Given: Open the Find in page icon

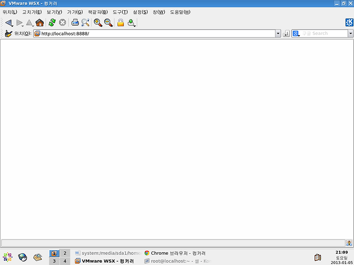Looking at the screenshot, I should click(x=86, y=23).
